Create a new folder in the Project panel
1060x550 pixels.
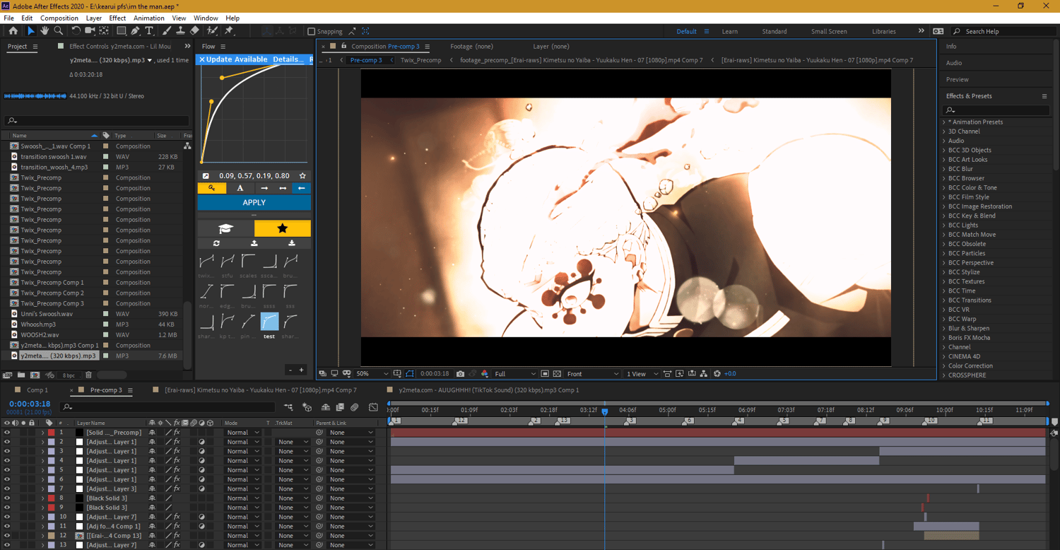click(x=21, y=375)
